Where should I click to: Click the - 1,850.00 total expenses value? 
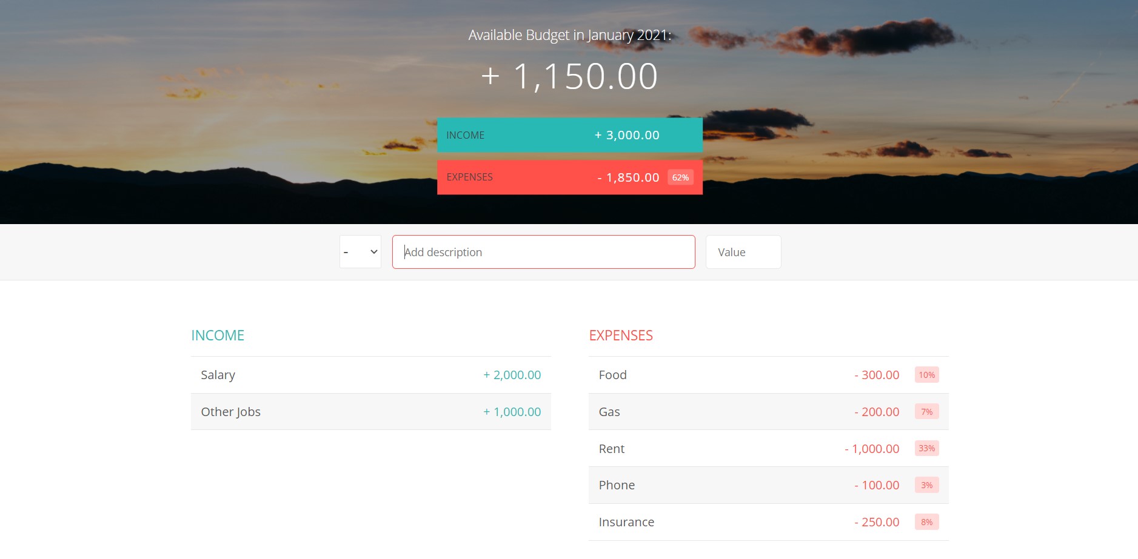(628, 177)
